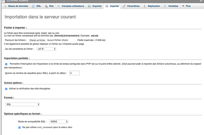204x135 pixels.
Task: Click the Autres options heading
Action: coord(14,83)
